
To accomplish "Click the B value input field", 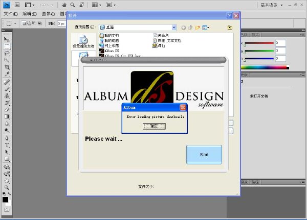I will [280, 58].
